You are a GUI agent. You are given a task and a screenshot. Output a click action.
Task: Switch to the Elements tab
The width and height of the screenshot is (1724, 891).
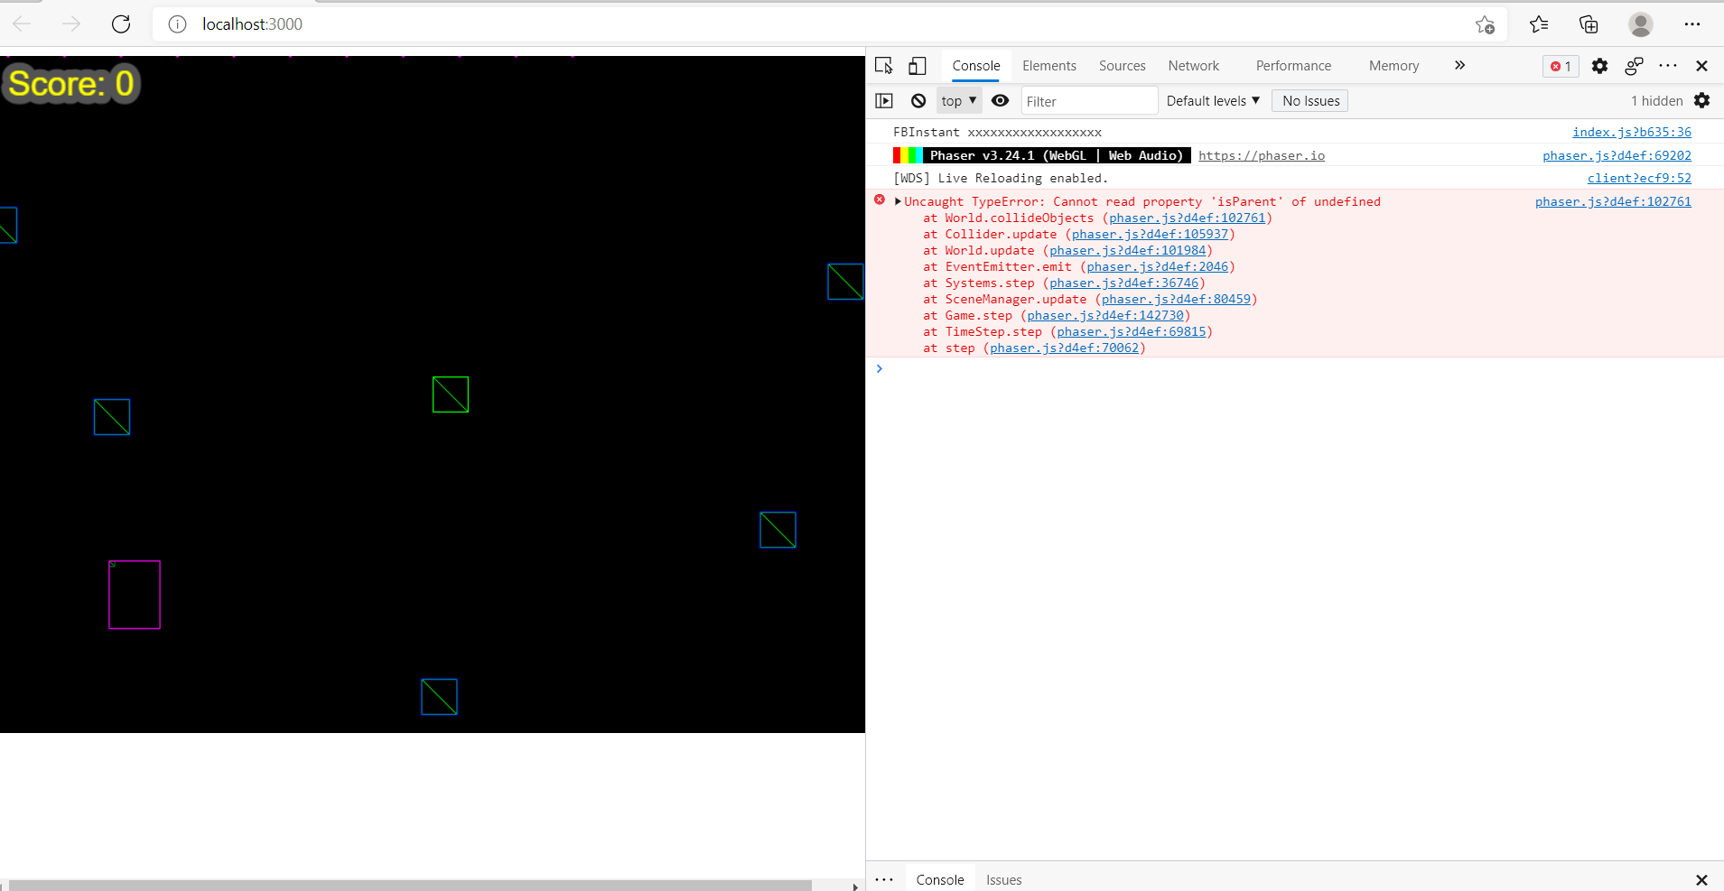click(1049, 66)
